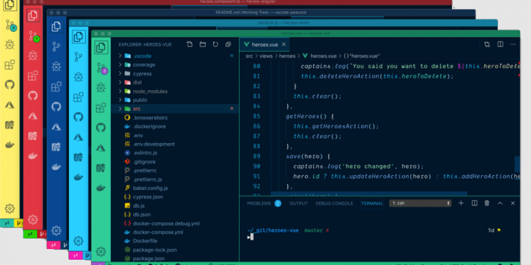Open Manage gear in the light blue heroes-react window
The width and height of the screenshot is (531, 265).
(x=78, y=241)
